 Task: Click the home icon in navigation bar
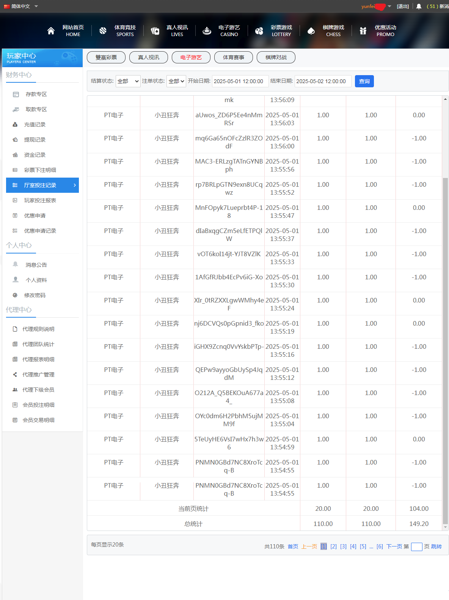51,31
